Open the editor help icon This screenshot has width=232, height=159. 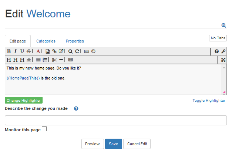click(217, 51)
